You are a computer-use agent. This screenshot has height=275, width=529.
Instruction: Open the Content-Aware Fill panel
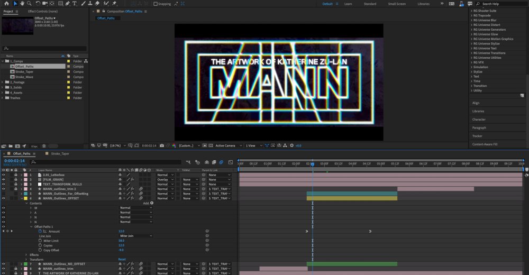click(485, 144)
